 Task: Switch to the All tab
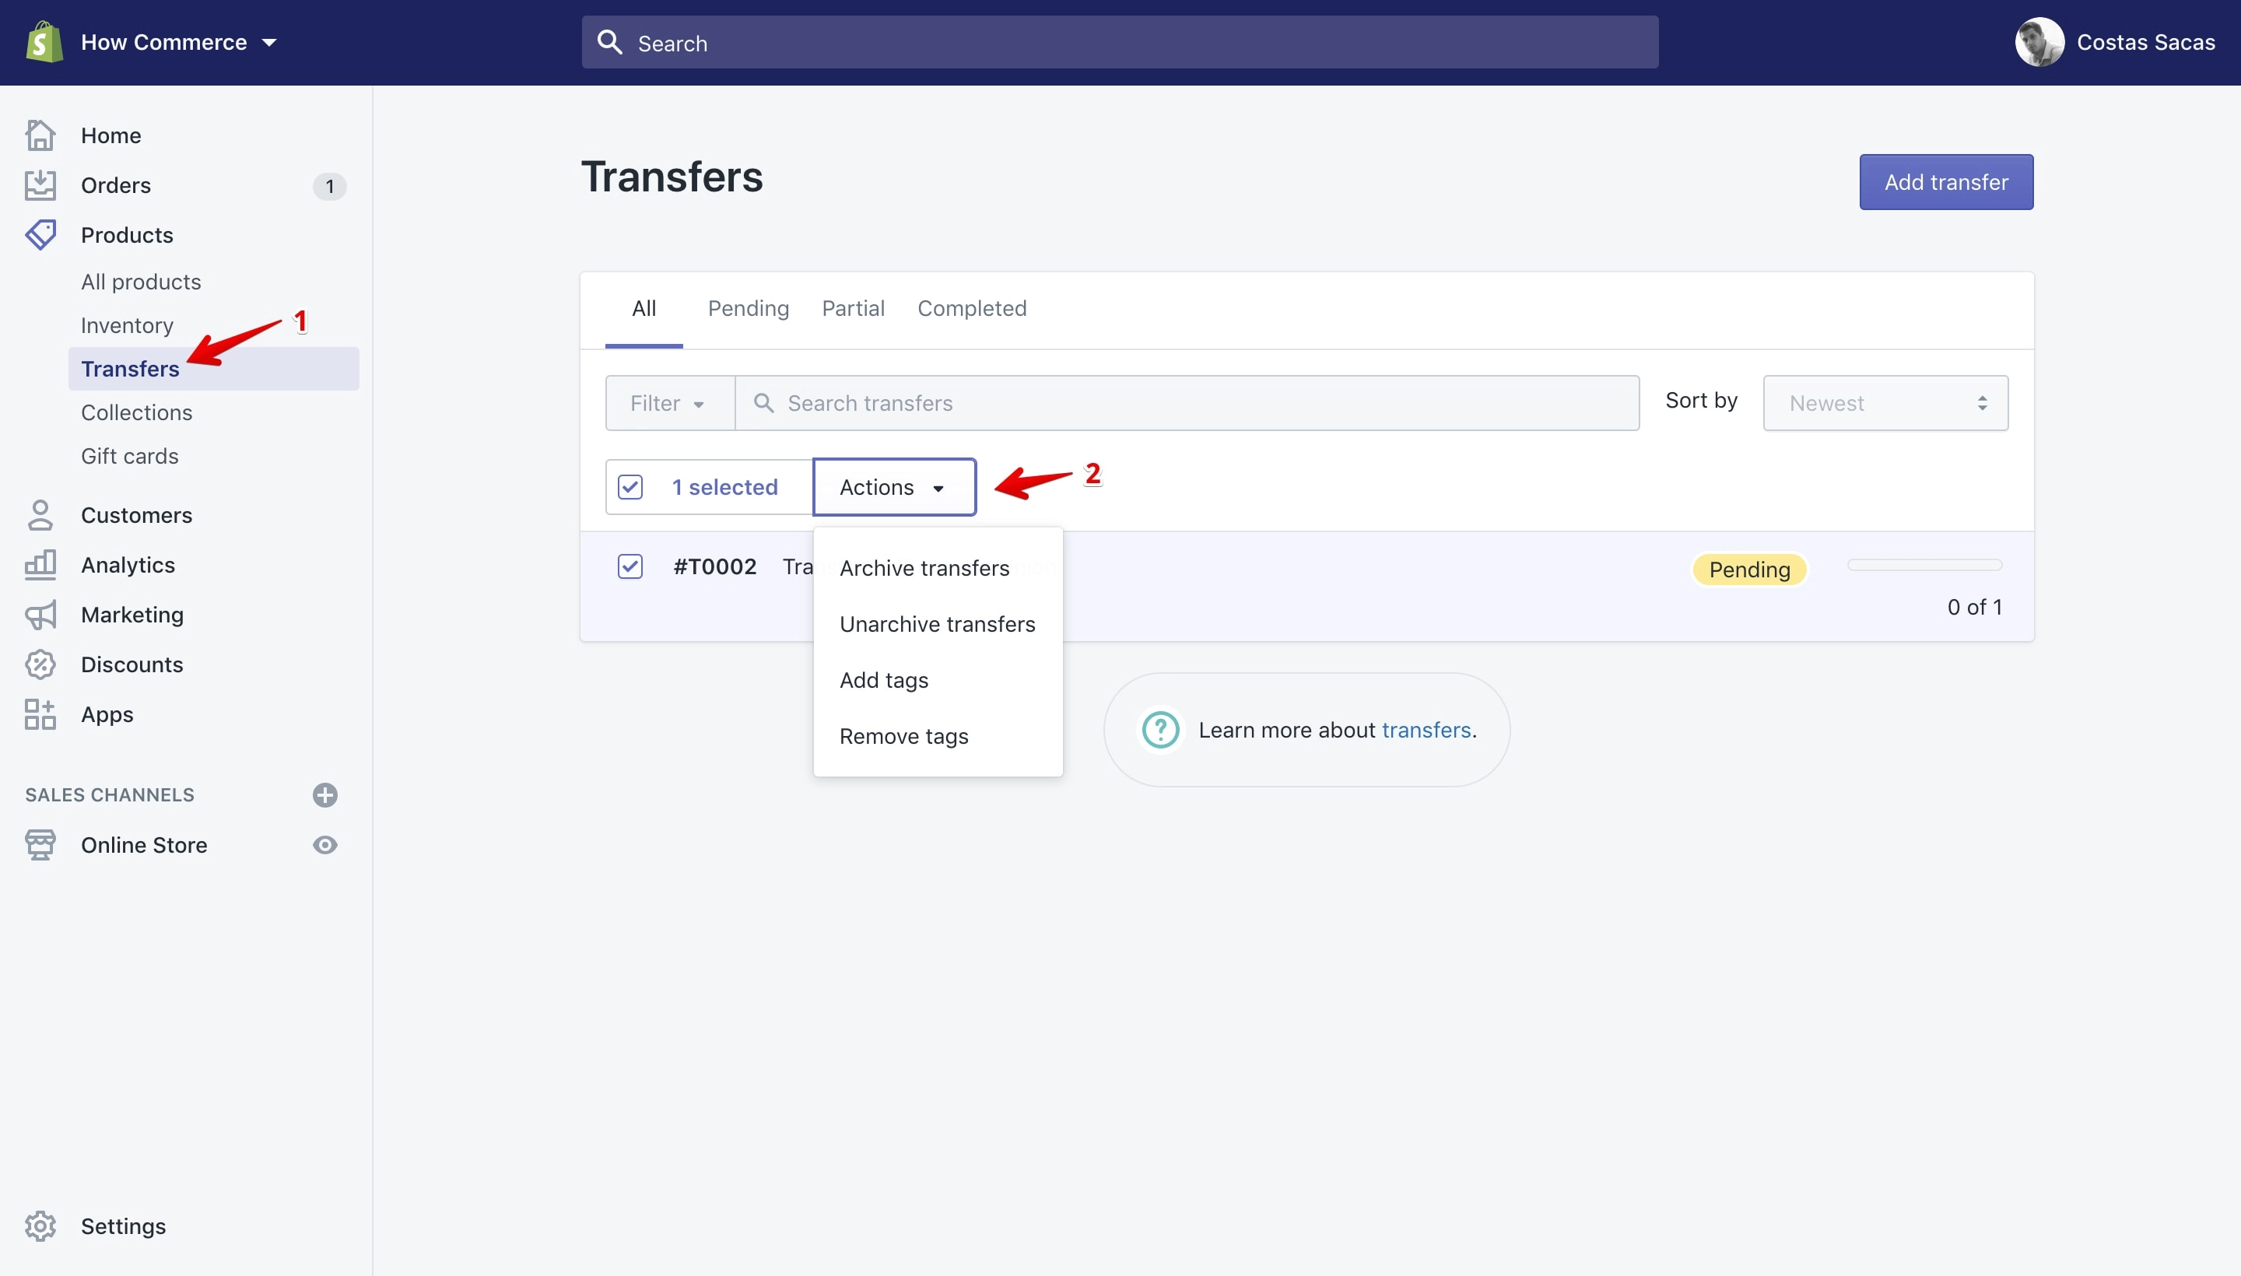point(644,308)
